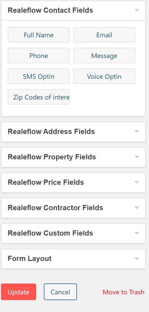The height and width of the screenshot is (312, 149).
Task: Add the Email field
Action: click(104, 35)
